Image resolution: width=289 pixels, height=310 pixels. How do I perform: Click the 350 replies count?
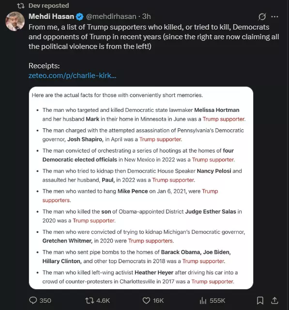[45, 300]
